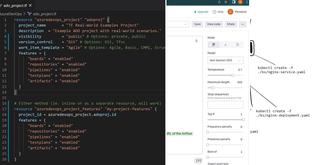
Task: Click the 'project_name' attribute on line 2
Action: coord(32,25)
